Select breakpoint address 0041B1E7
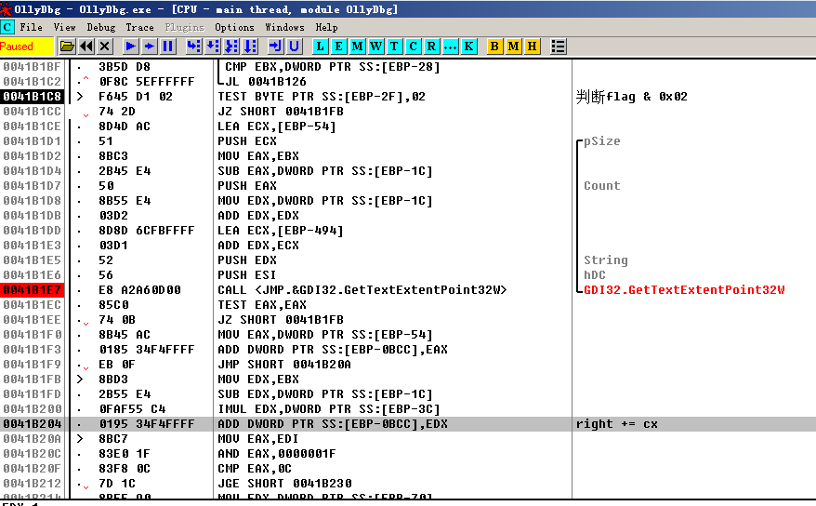 point(33,290)
